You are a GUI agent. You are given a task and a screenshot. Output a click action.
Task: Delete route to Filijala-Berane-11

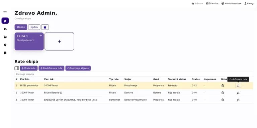click(223, 93)
